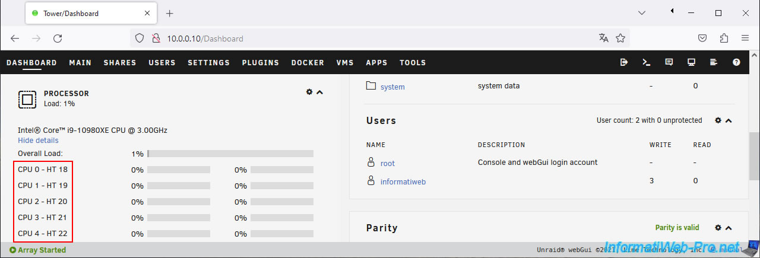This screenshot has width=760, height=258.
Task: Click the tracking protection shield icon
Action: click(x=140, y=38)
